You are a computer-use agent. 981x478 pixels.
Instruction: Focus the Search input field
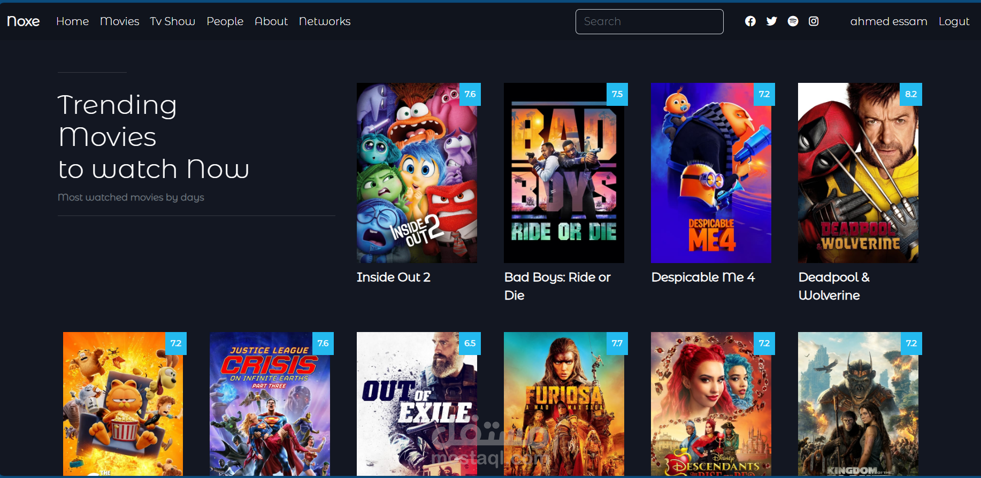(x=649, y=21)
